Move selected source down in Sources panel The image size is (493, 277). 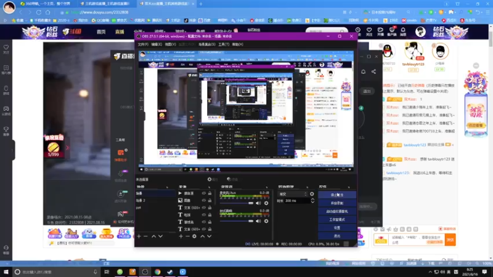(210, 236)
